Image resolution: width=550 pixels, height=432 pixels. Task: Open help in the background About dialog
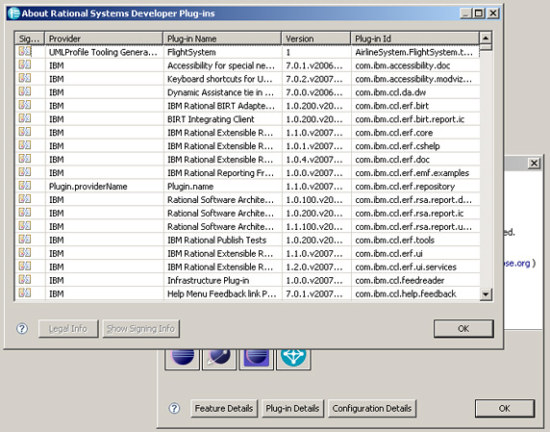pos(174,408)
